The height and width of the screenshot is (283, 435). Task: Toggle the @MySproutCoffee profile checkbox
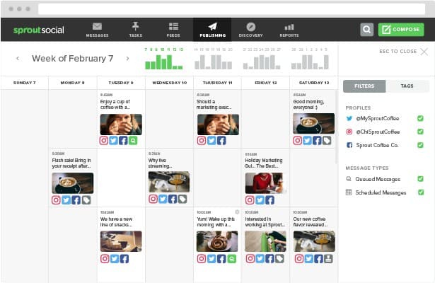420,118
